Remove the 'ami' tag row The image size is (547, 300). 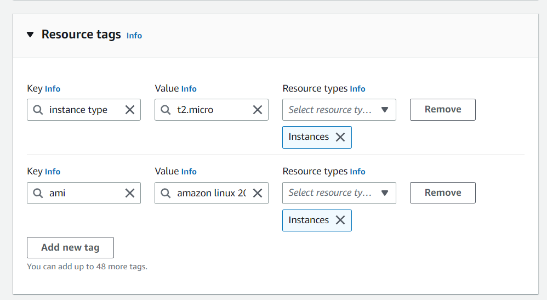pyautogui.click(x=443, y=193)
